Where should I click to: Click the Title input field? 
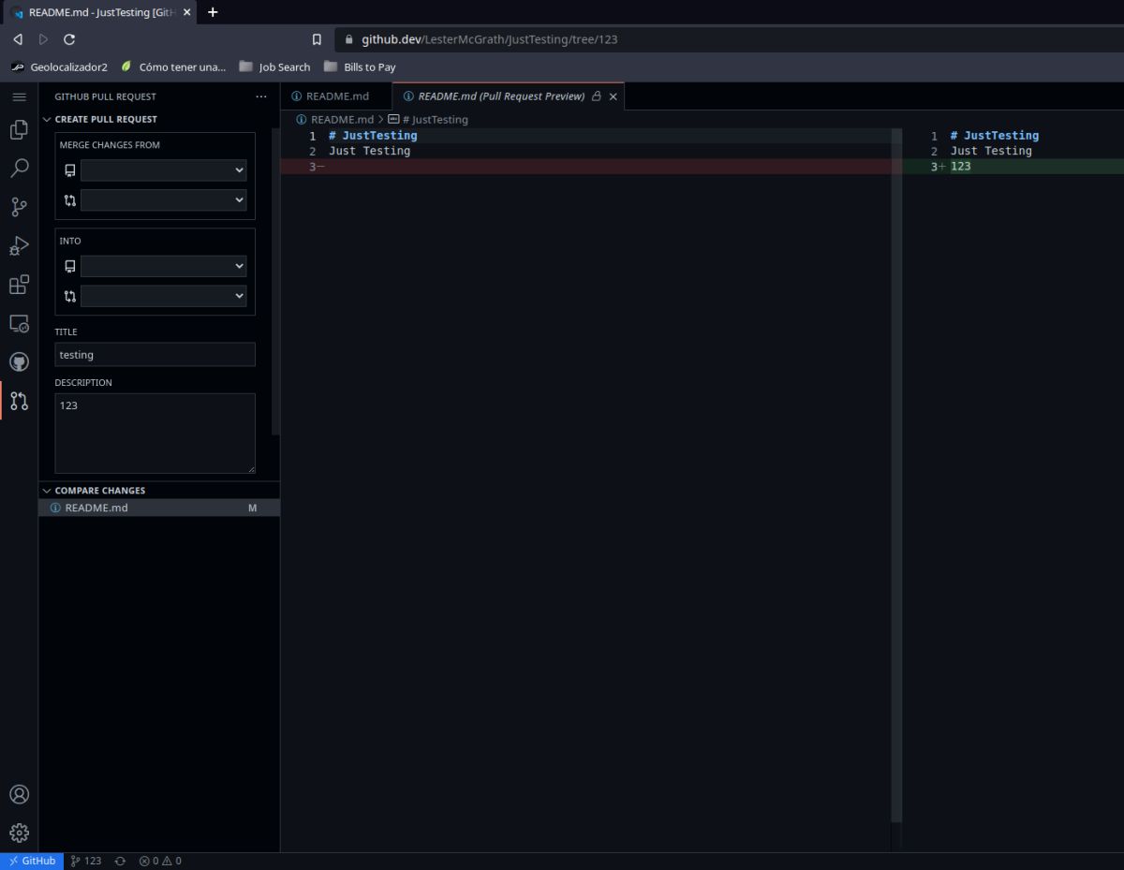[x=155, y=355]
